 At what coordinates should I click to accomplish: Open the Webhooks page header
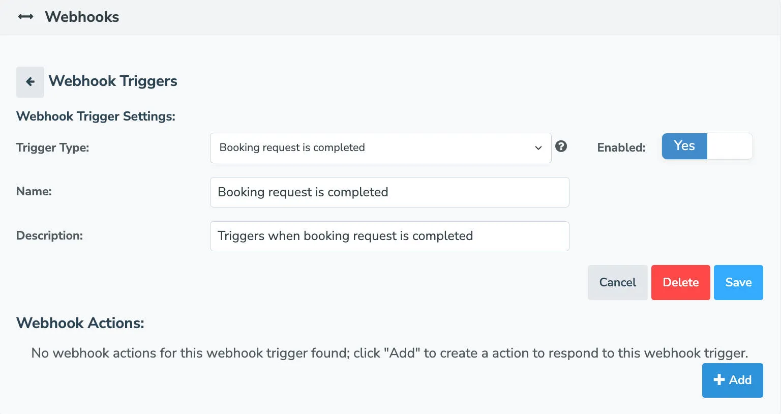tap(81, 17)
